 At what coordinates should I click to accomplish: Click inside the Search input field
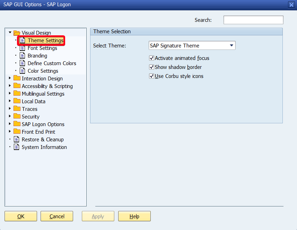pos(253,20)
